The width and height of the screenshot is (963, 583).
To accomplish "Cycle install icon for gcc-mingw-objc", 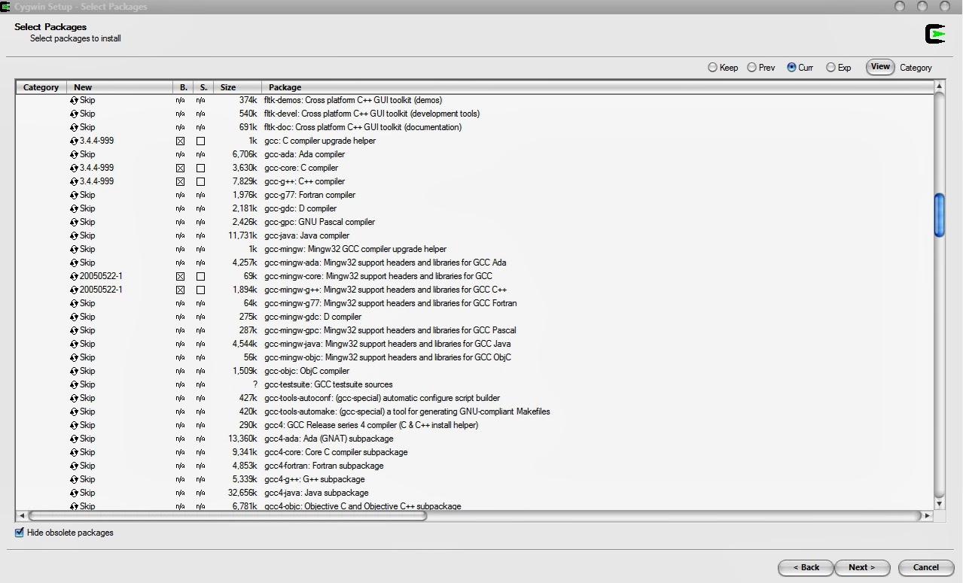I will (x=75, y=357).
